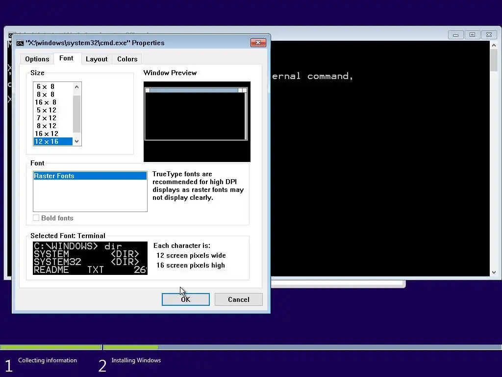Click the Collecting information progress bar
This screenshot has width=502, height=377.
click(51, 347)
